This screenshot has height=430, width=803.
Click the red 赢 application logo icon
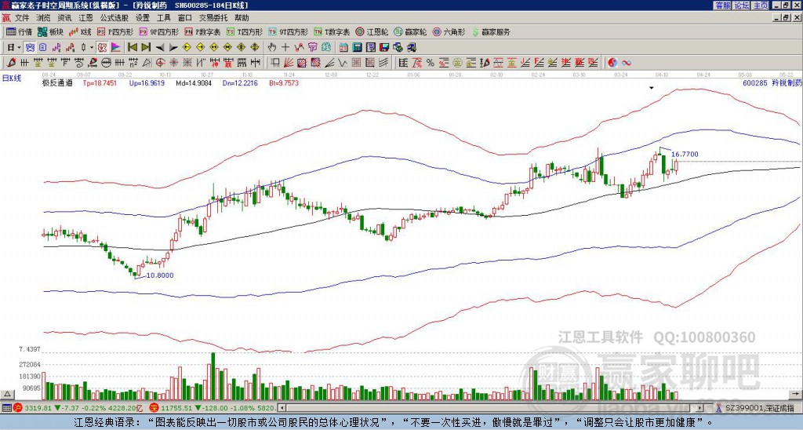point(6,18)
